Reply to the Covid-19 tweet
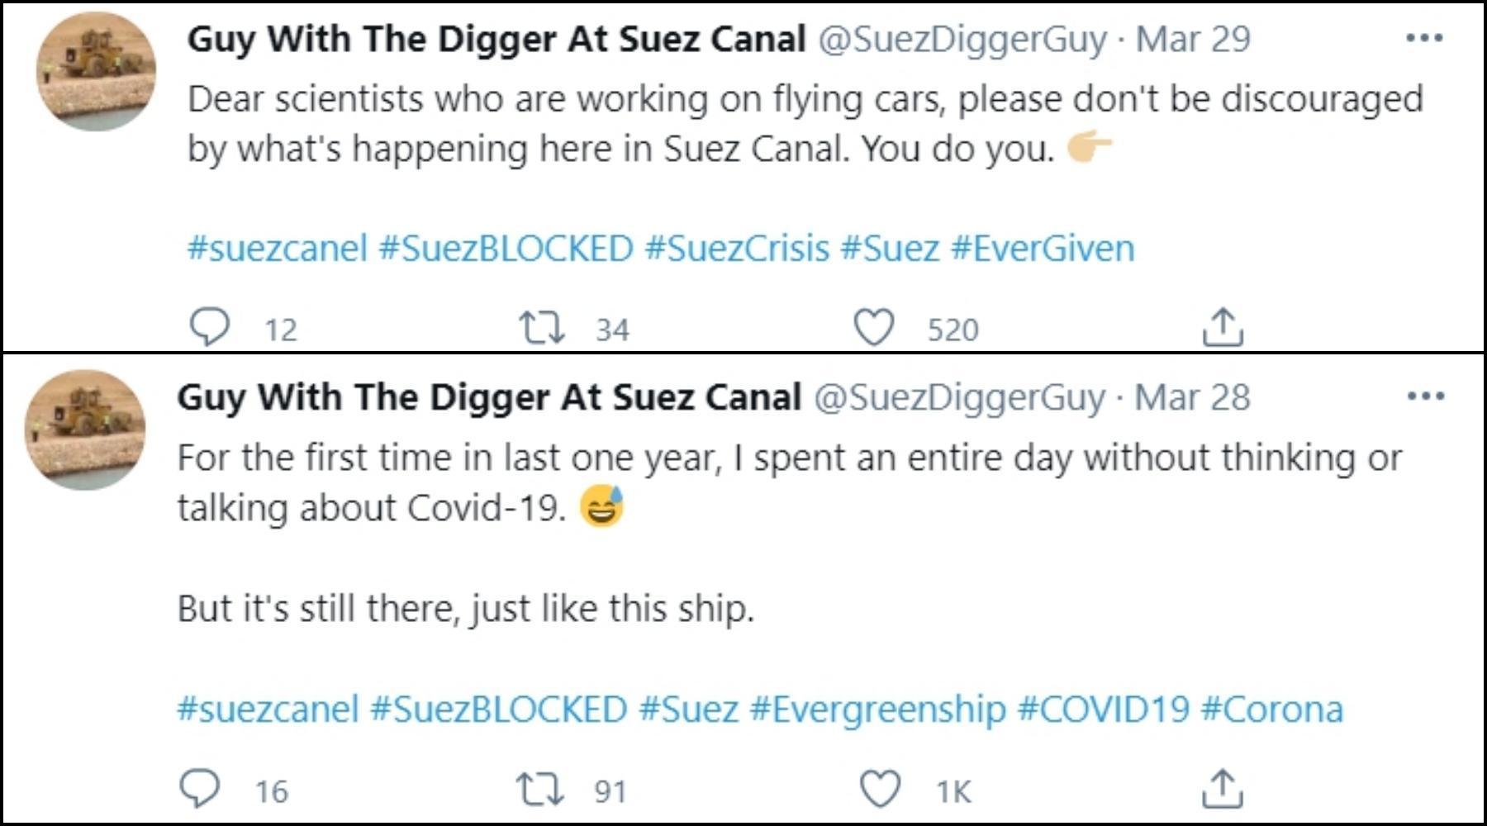 coord(200,789)
